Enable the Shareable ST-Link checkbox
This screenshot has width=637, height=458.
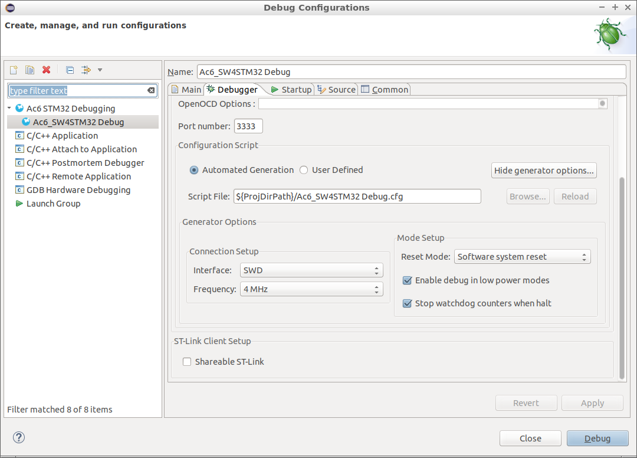(x=187, y=362)
